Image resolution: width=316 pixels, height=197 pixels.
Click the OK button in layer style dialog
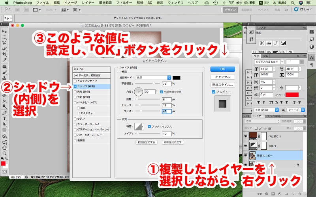click(222, 69)
